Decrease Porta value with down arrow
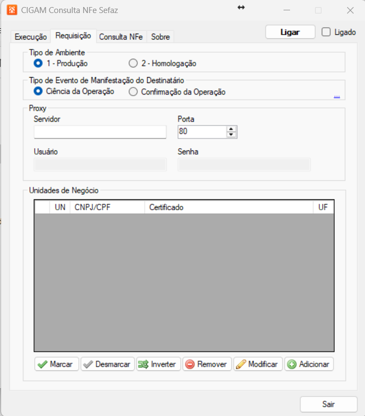The height and width of the screenshot is (416, 365). pyautogui.click(x=231, y=134)
